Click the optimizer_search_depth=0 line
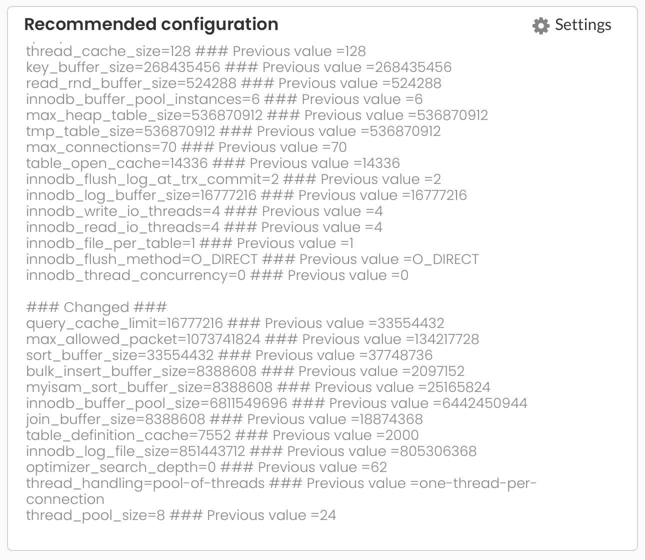This screenshot has width=645, height=560. 207,467
